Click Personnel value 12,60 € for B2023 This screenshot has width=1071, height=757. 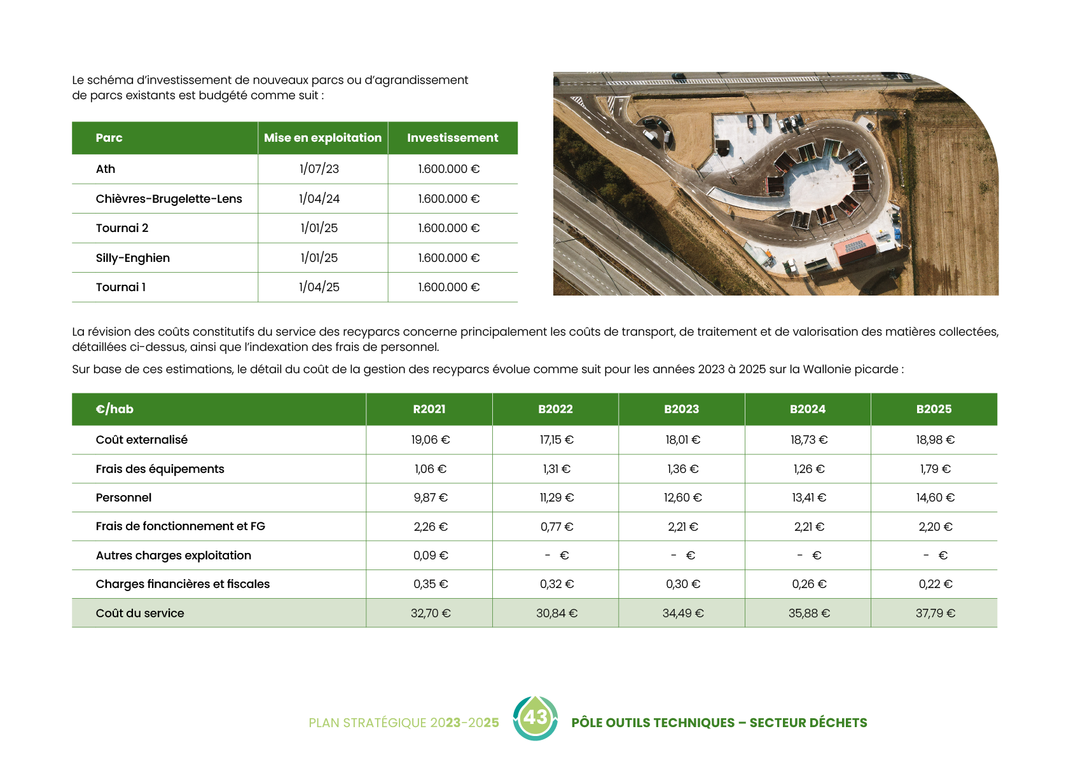tap(682, 498)
